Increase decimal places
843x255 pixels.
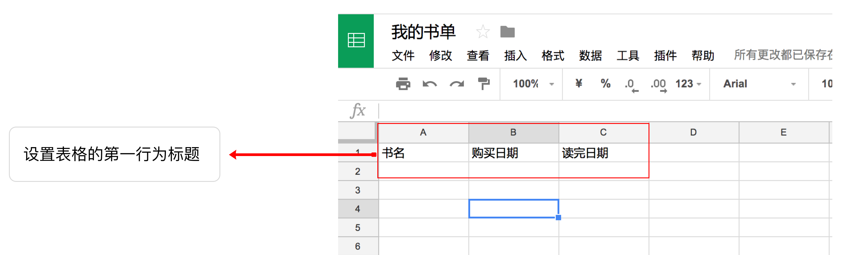tap(658, 85)
